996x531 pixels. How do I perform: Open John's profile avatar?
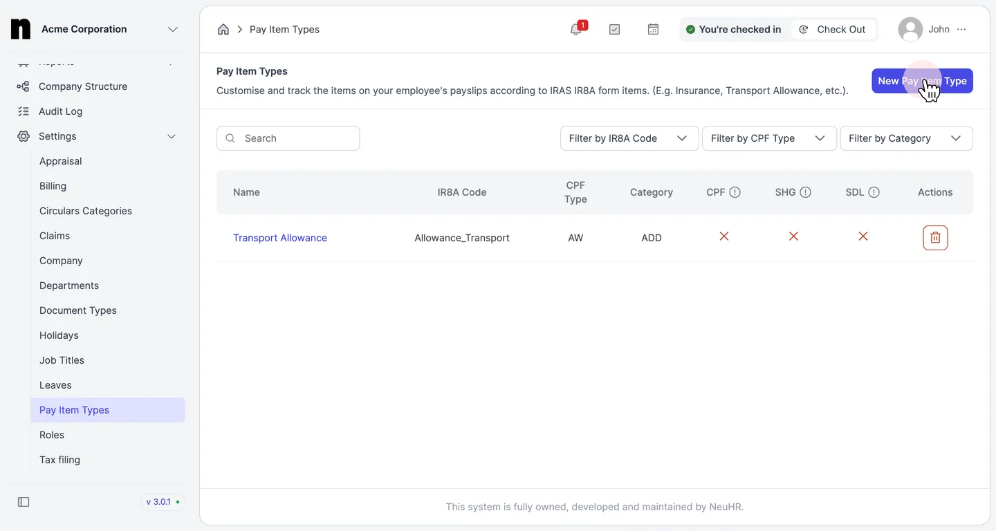point(910,29)
